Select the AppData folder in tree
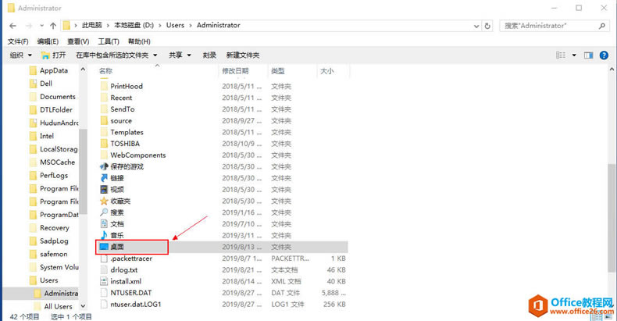 click(54, 70)
